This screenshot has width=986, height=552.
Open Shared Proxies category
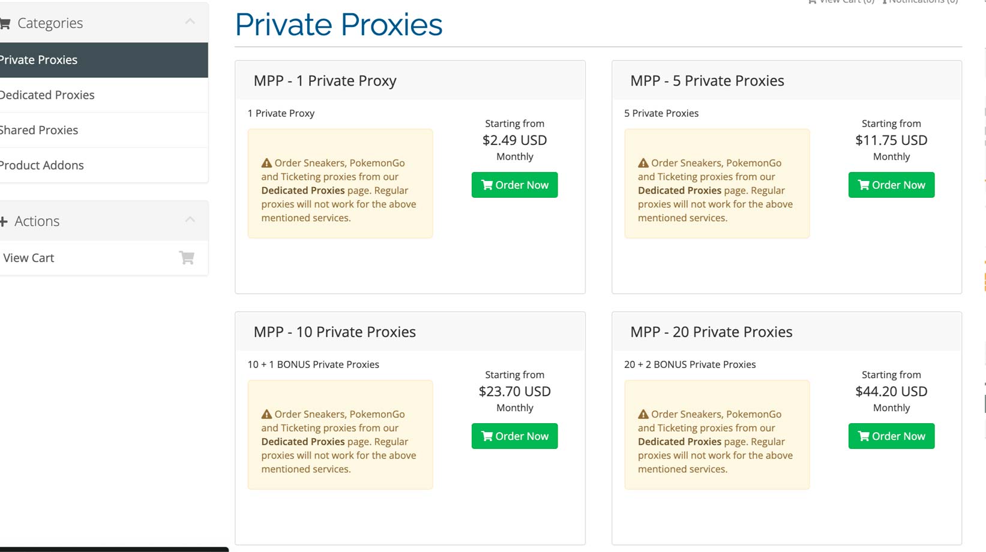39,130
